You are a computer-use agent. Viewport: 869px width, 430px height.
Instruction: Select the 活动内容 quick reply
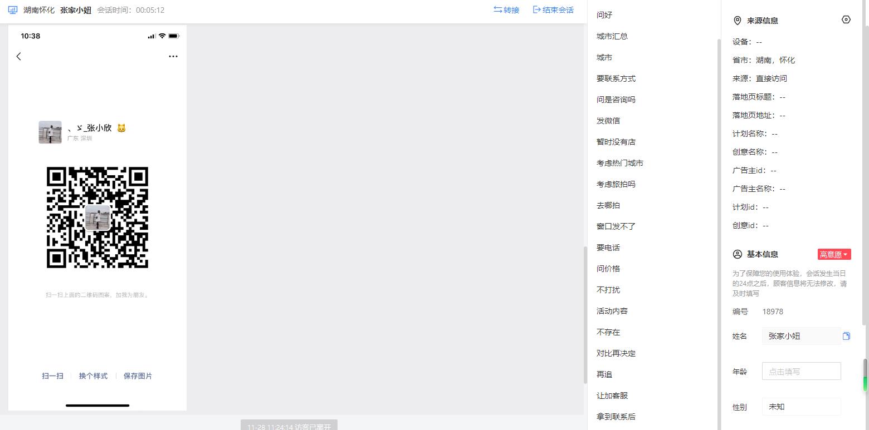(612, 311)
